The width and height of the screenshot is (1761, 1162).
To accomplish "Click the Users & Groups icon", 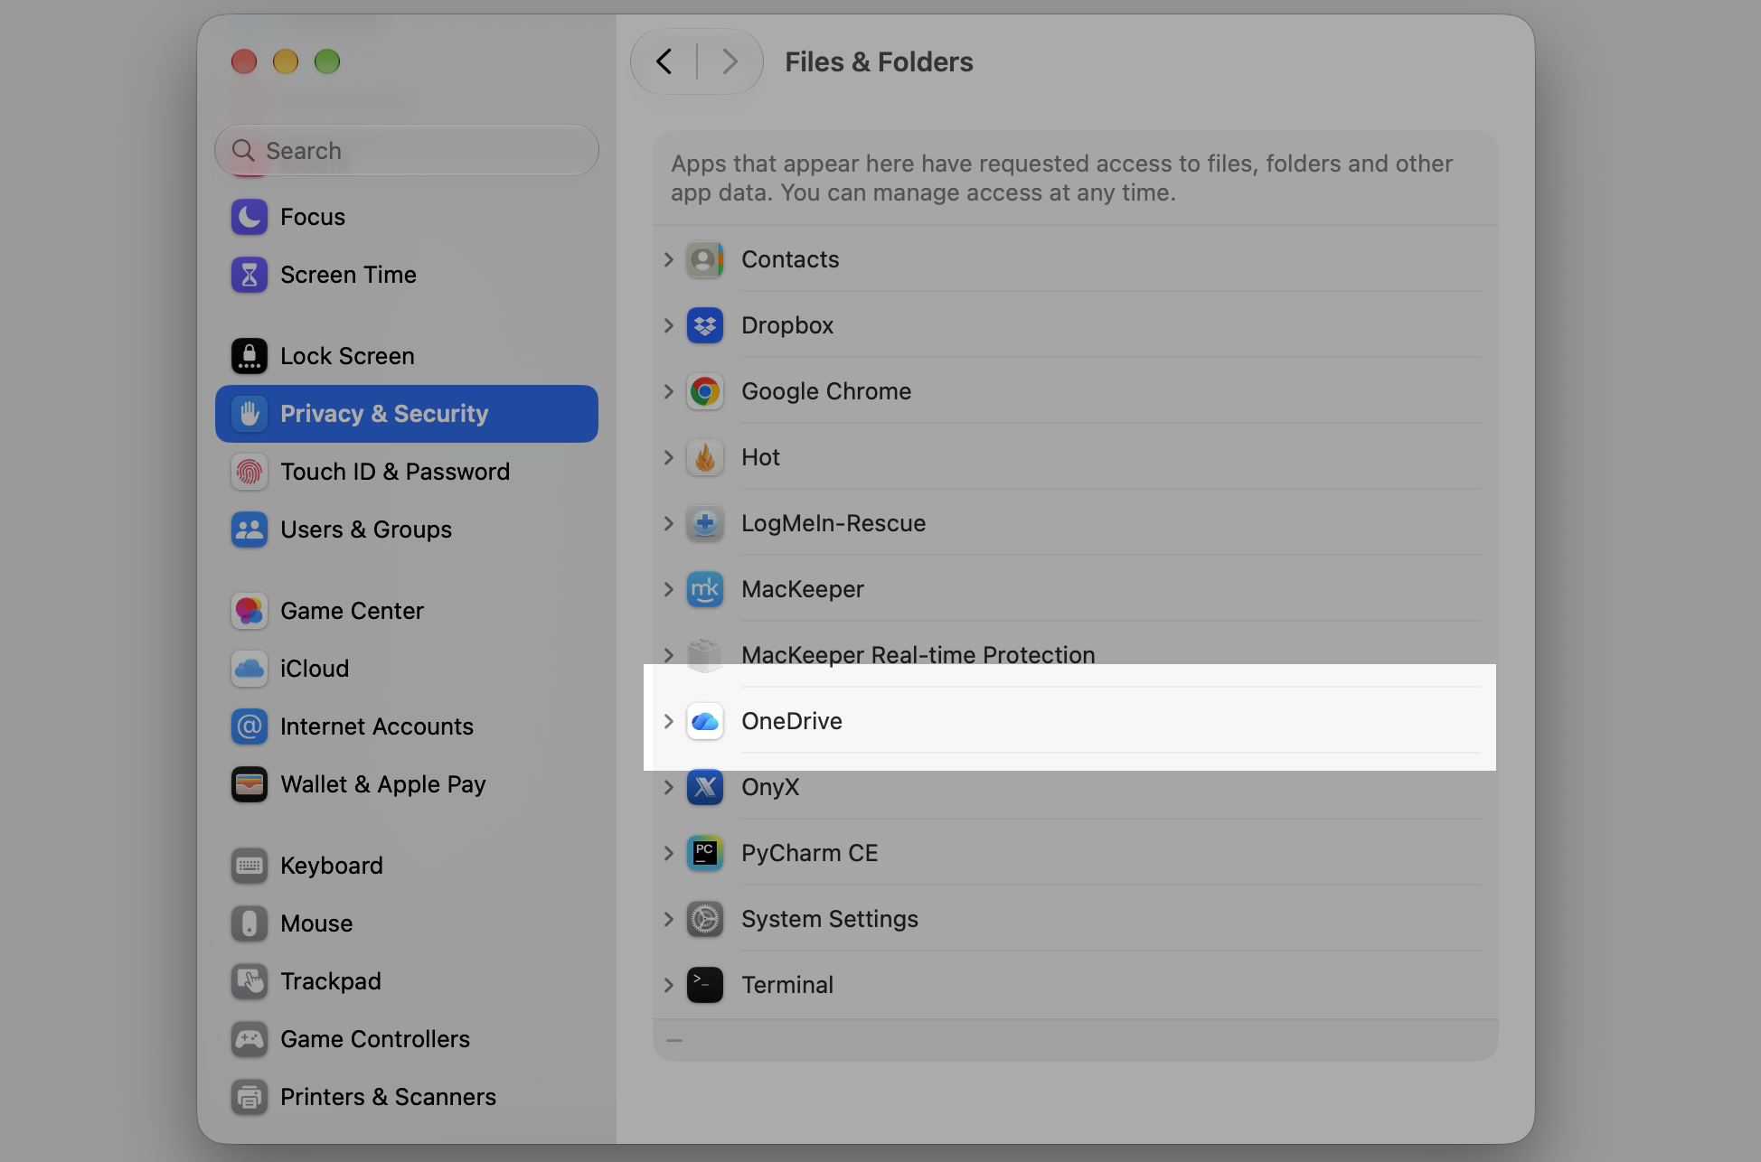I will coord(250,529).
